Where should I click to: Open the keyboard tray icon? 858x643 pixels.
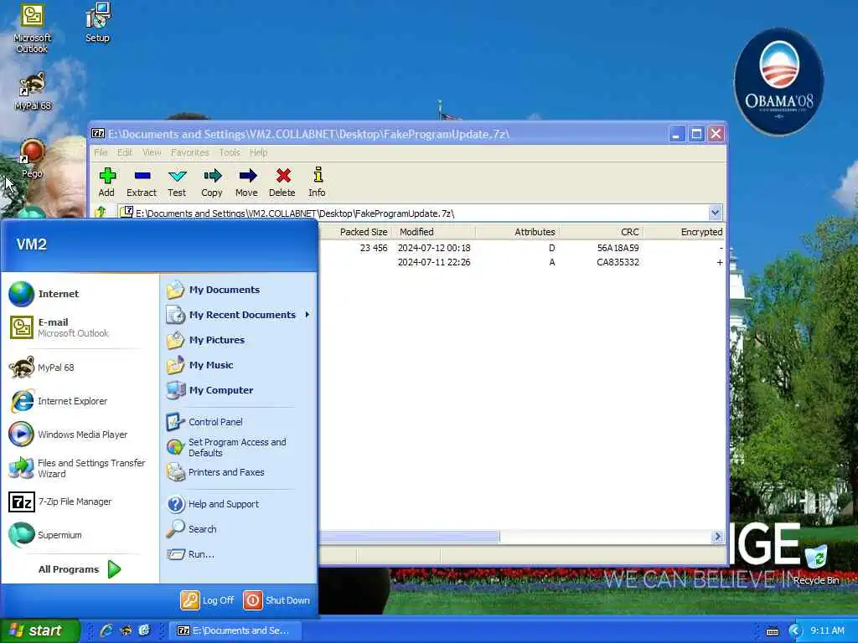(x=772, y=631)
